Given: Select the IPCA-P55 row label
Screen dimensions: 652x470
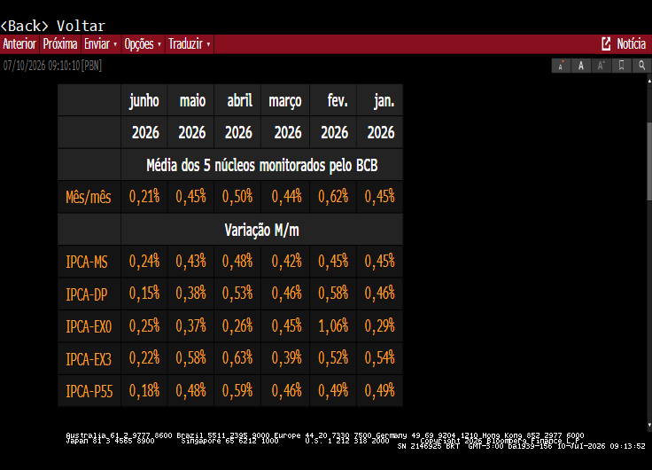Looking at the screenshot, I should 89,391.
